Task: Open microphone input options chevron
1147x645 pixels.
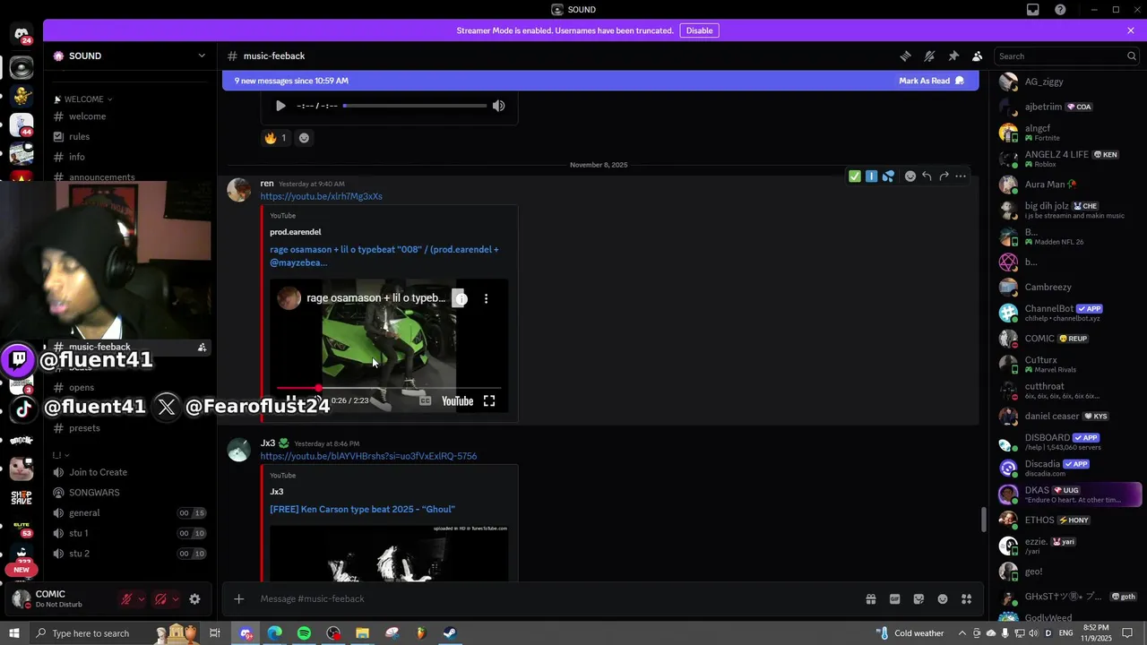Action: pyautogui.click(x=142, y=599)
